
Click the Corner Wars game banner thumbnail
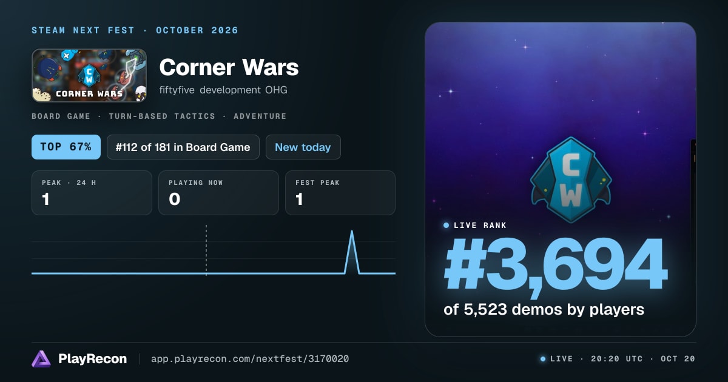pos(89,75)
